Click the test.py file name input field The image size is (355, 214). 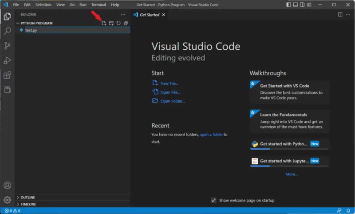(77, 30)
